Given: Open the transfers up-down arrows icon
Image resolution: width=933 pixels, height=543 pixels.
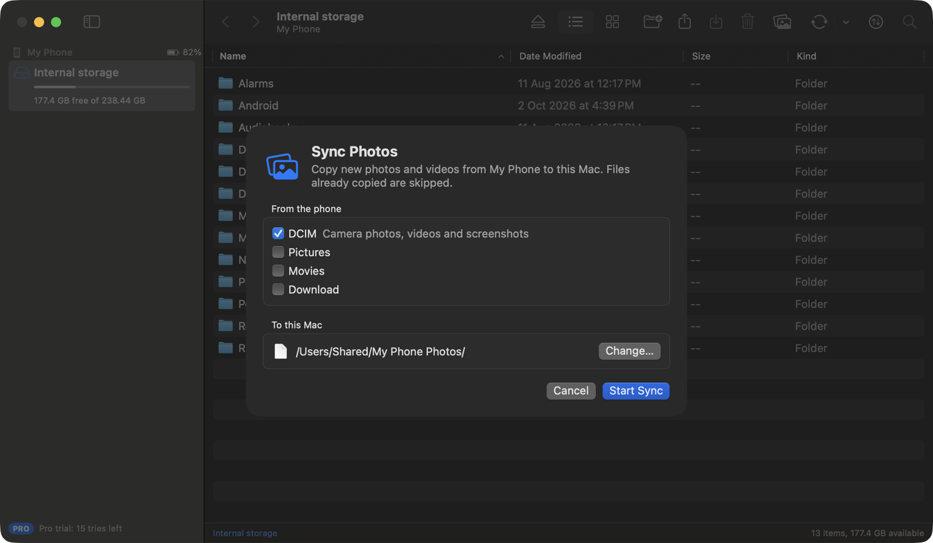Looking at the screenshot, I should coord(876,22).
